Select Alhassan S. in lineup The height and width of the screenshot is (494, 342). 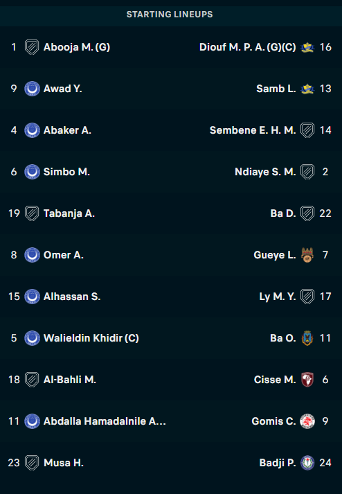72,297
